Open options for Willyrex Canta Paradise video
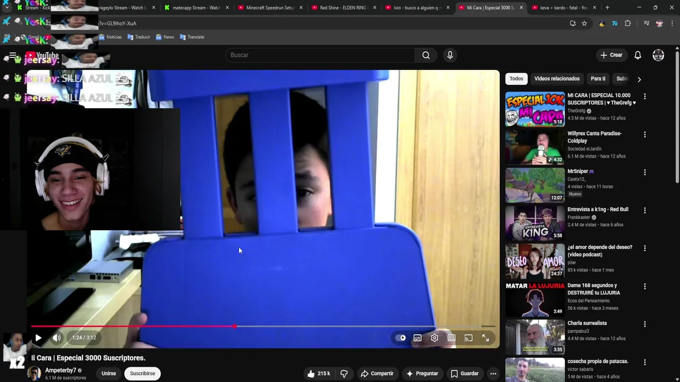 [x=645, y=135]
